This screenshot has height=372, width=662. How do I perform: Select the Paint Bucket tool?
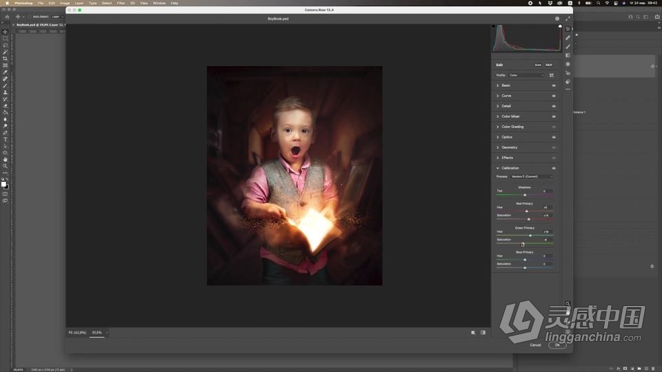pyautogui.click(x=5, y=112)
